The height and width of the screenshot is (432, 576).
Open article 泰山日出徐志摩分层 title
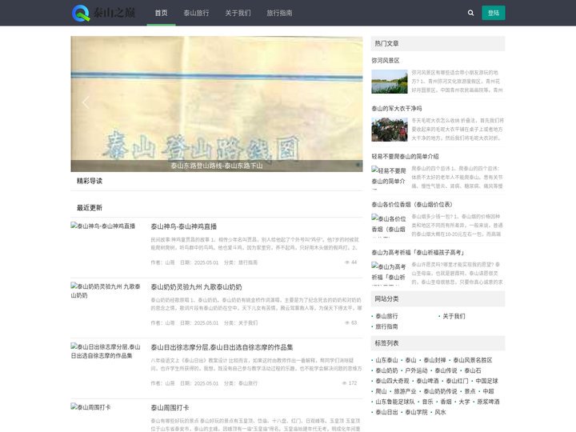click(x=222, y=347)
